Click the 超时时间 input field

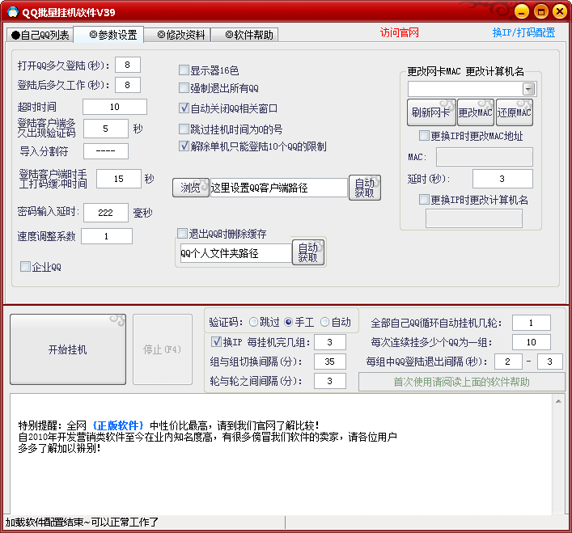pyautogui.click(x=115, y=107)
